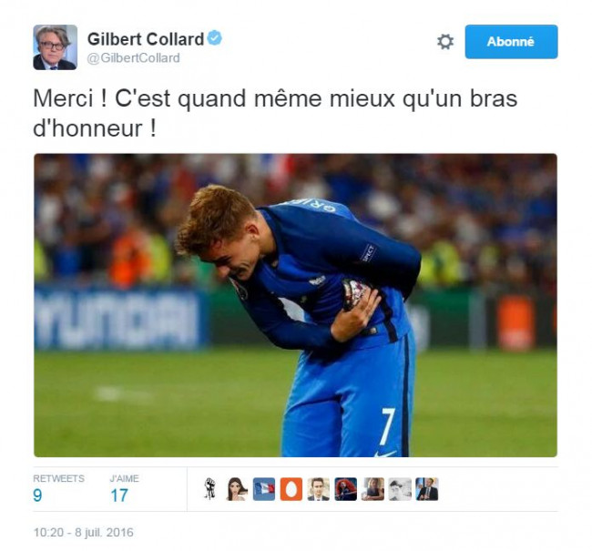592x551 pixels.
Task: Click the tweet text starting with Merci
Action: tap(275, 113)
